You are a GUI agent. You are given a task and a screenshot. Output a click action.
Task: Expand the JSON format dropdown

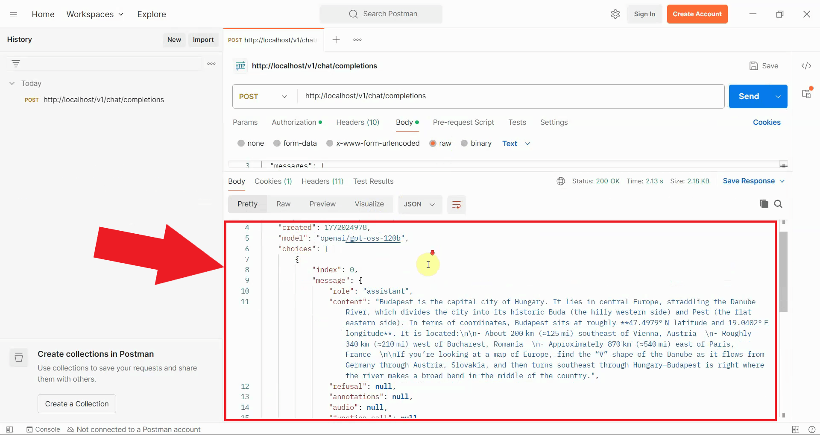point(419,204)
